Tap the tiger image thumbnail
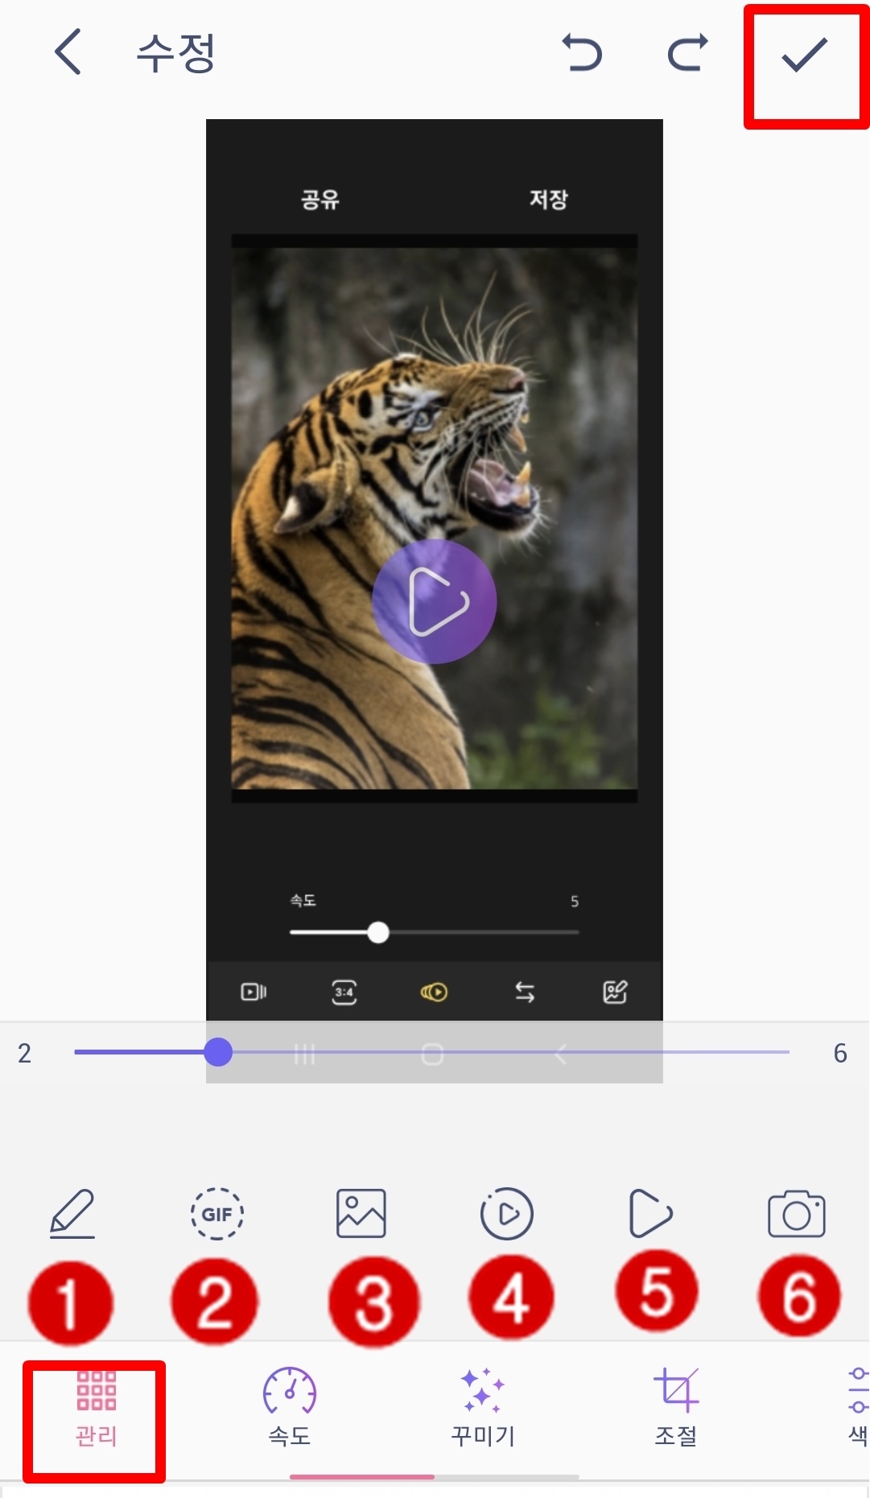870x1498 pixels. pos(435,519)
